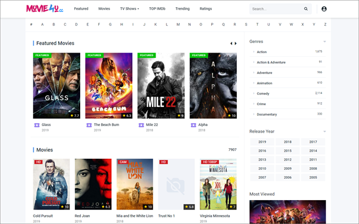Click the Alpha title link

click(203, 125)
